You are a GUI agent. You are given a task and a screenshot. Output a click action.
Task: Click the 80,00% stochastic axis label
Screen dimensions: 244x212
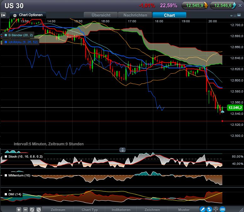237,157
